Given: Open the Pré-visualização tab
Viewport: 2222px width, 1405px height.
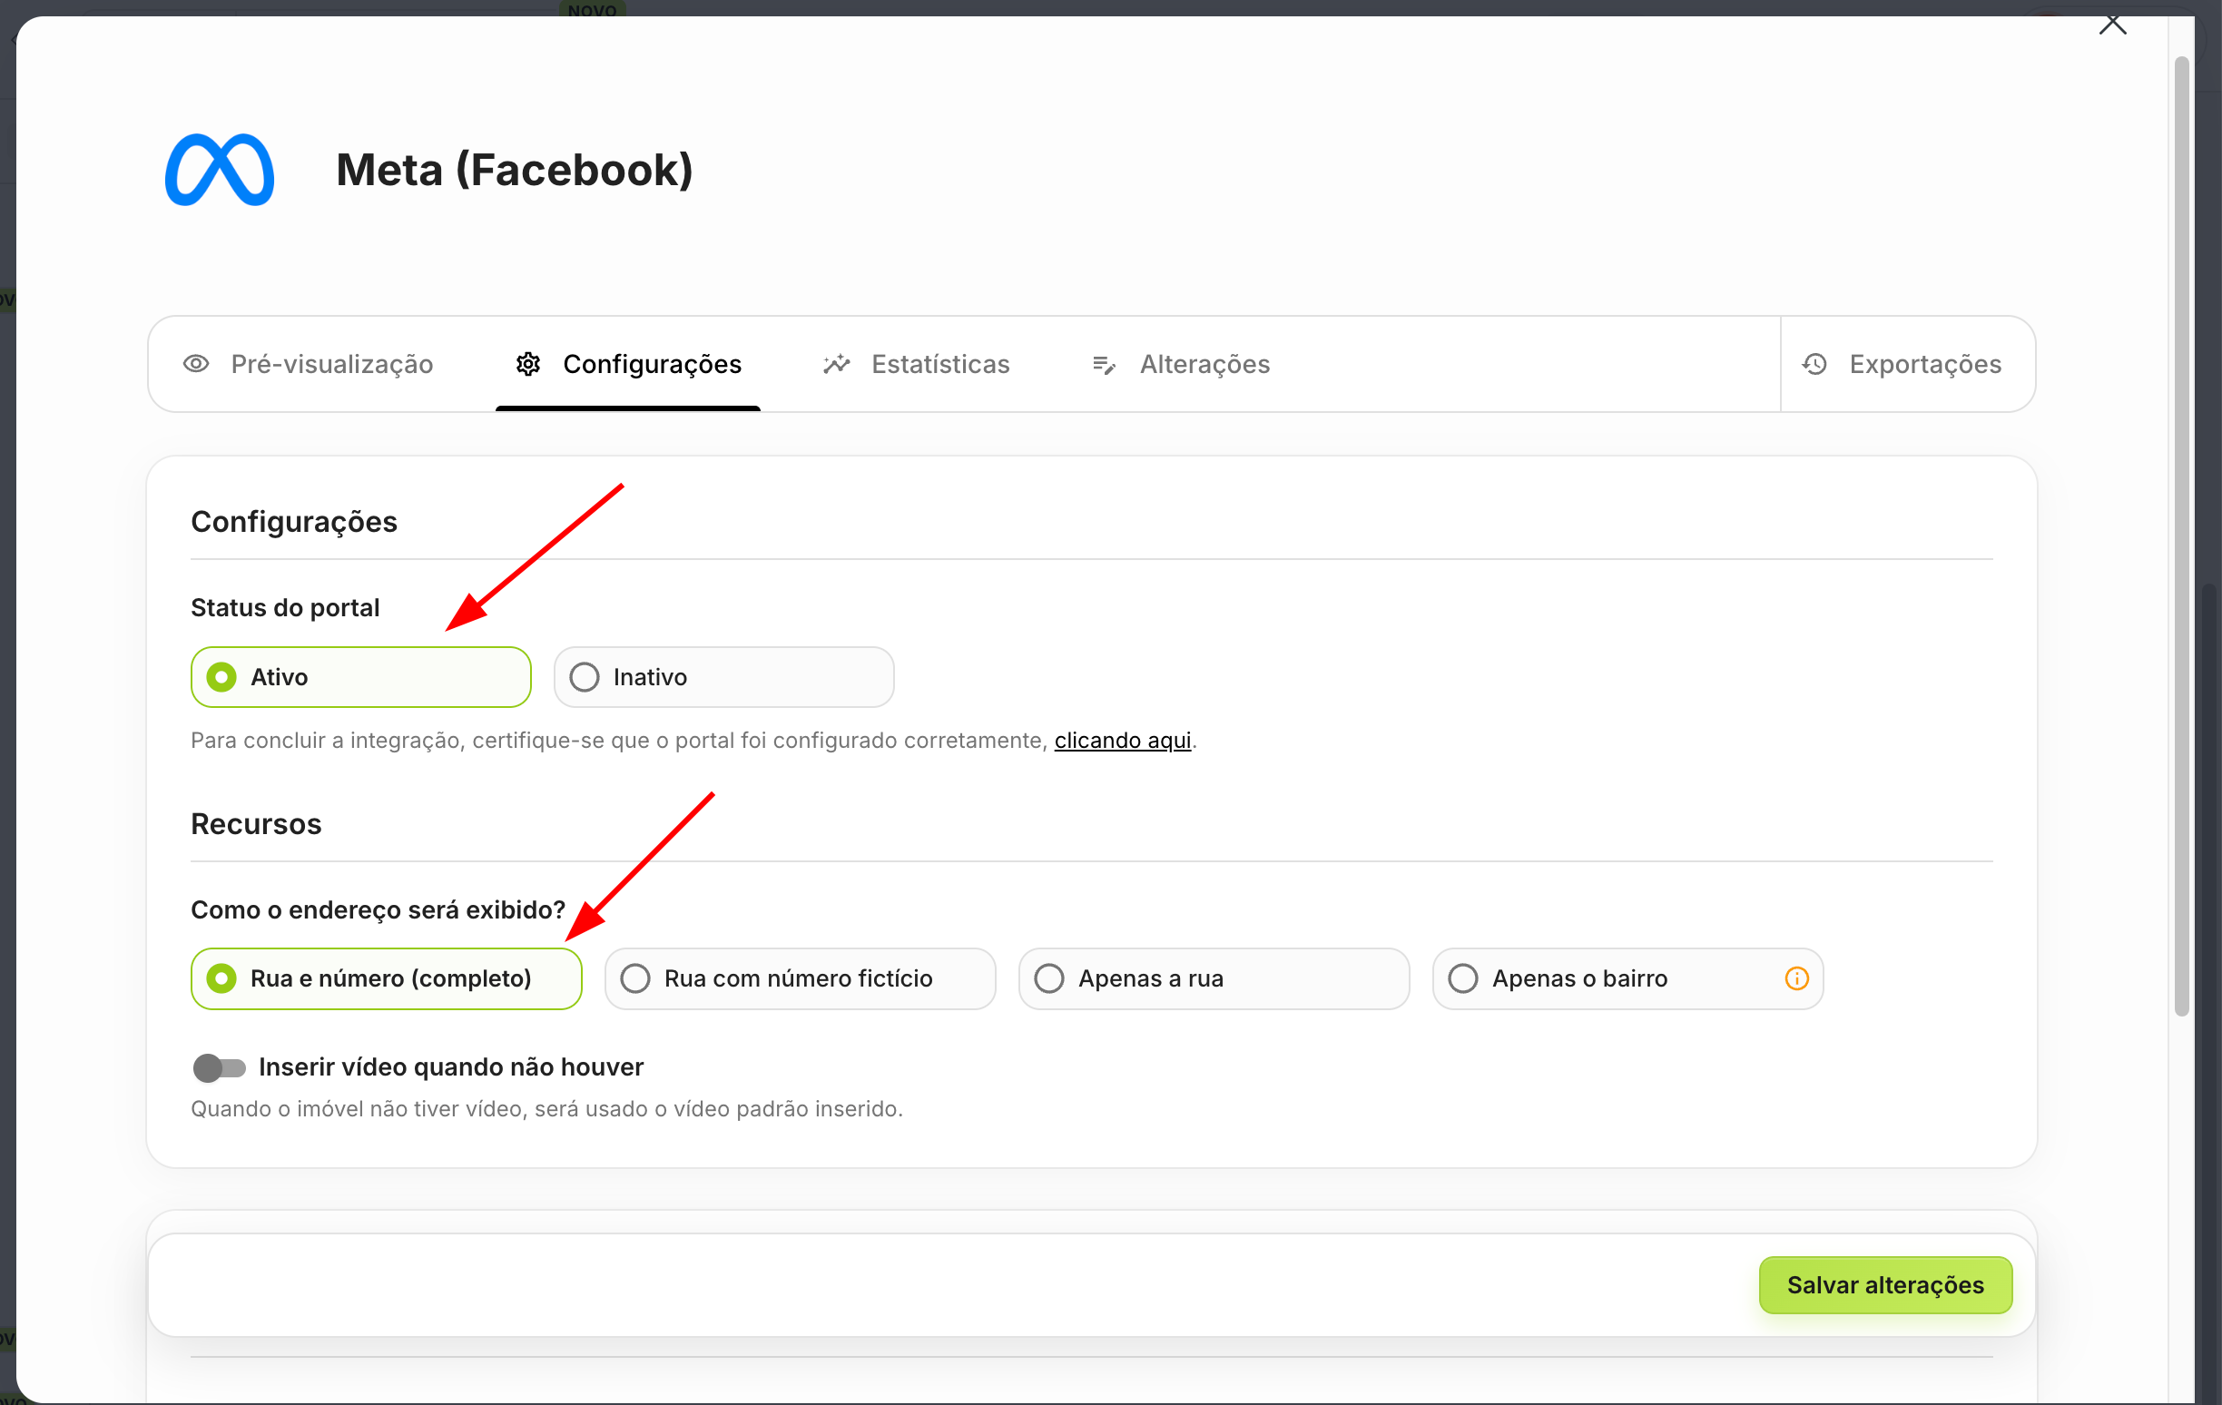Looking at the screenshot, I should (309, 363).
